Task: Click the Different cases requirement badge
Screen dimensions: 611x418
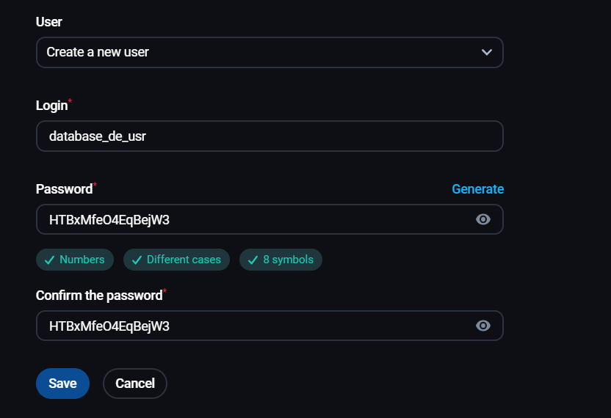Action: pos(176,260)
